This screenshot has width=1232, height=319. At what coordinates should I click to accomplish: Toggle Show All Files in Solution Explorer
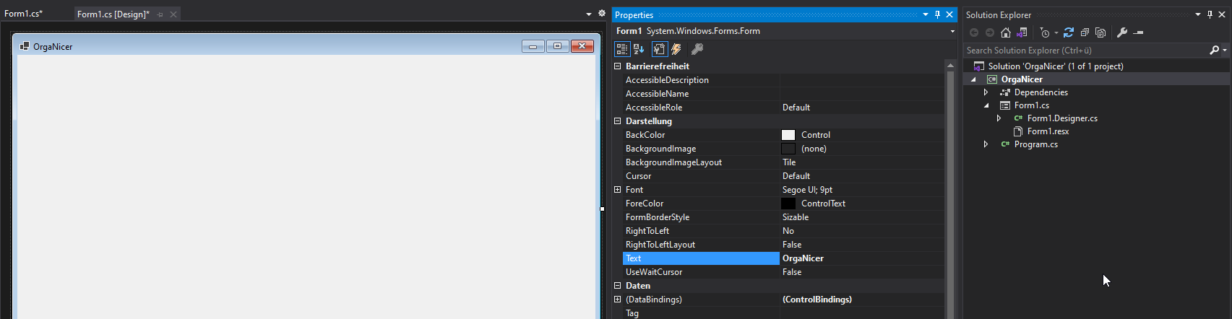(x=1100, y=32)
